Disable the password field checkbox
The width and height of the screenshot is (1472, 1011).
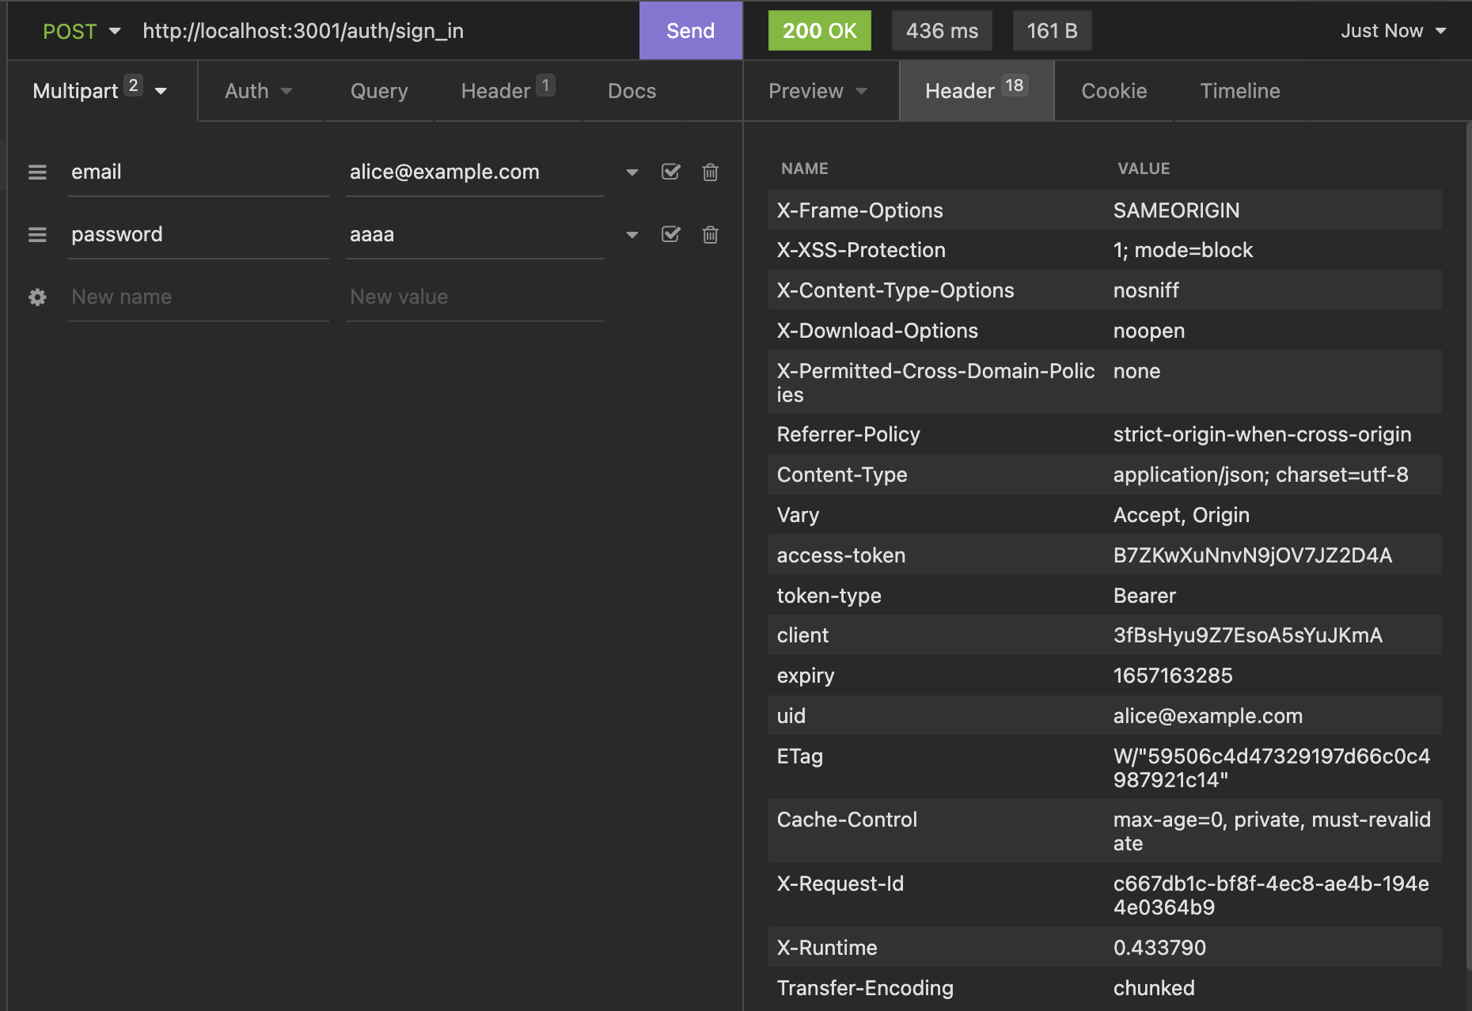(x=670, y=235)
